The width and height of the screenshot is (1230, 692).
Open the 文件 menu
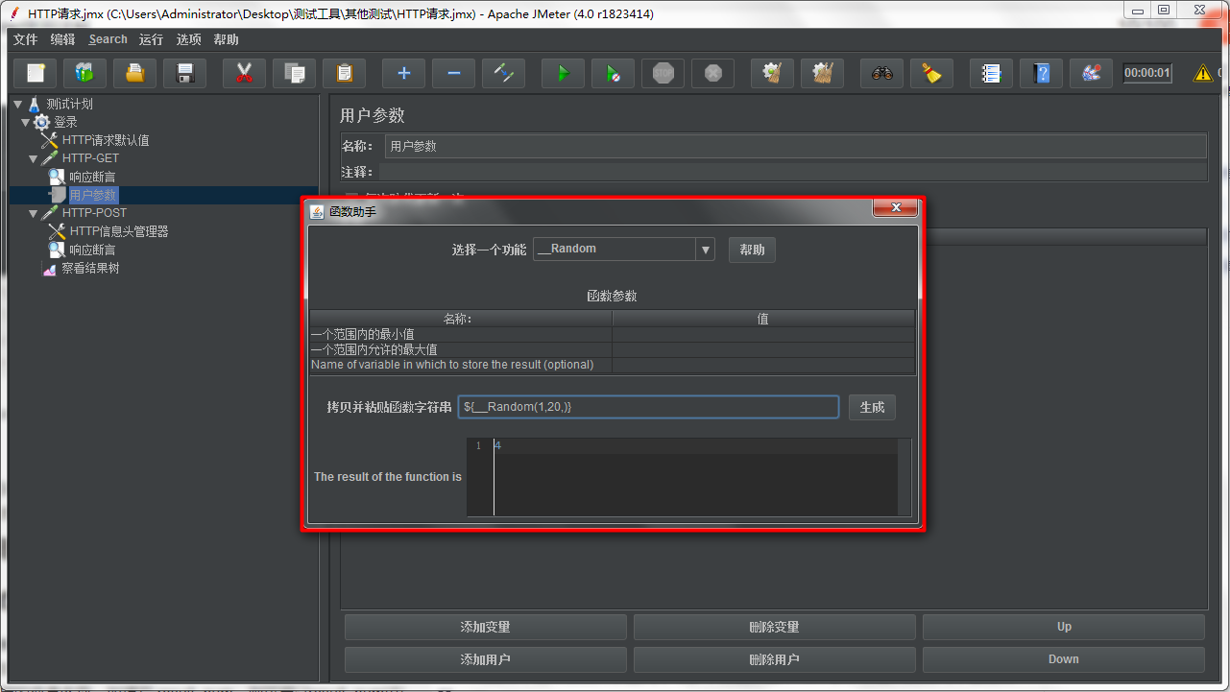coord(25,39)
